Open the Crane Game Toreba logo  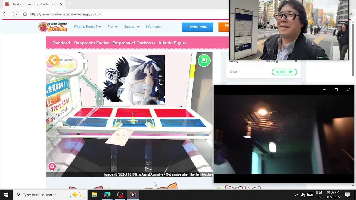click(53, 27)
